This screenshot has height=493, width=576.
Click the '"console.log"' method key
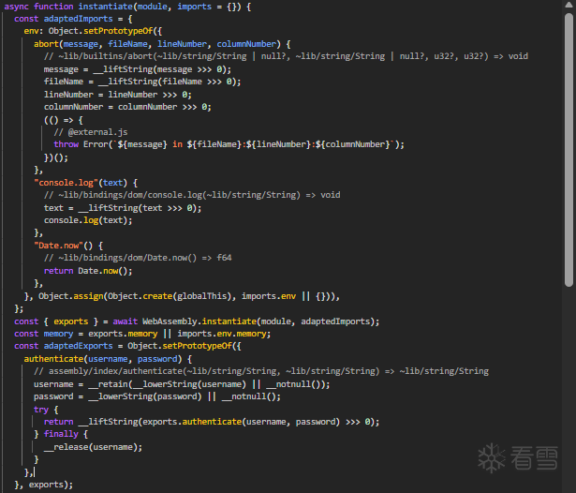click(x=66, y=183)
